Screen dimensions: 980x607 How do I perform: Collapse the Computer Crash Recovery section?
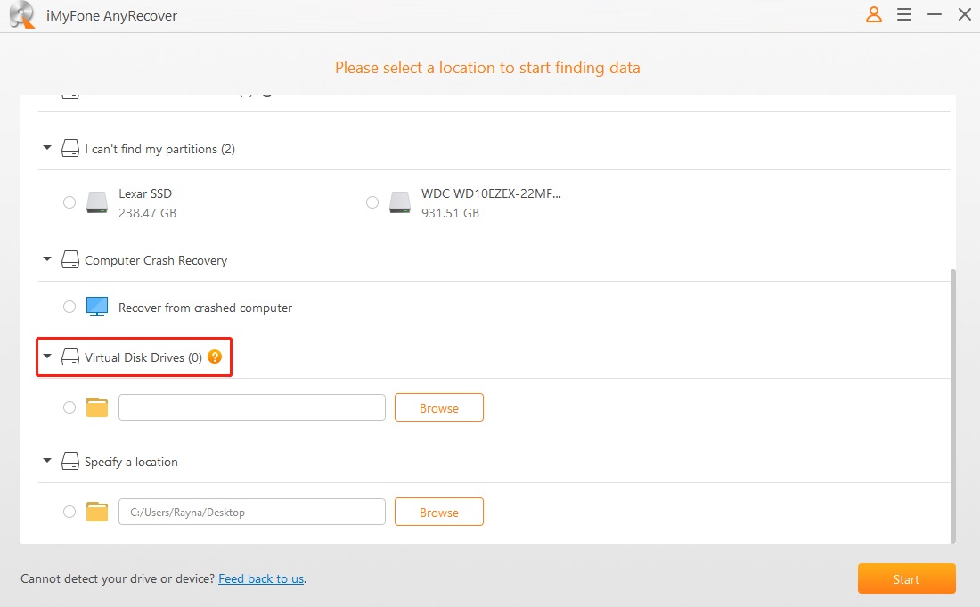pyautogui.click(x=47, y=259)
